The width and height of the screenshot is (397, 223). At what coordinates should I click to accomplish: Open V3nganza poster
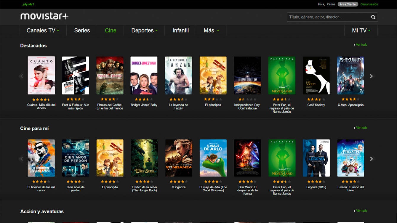pyautogui.click(x=179, y=158)
